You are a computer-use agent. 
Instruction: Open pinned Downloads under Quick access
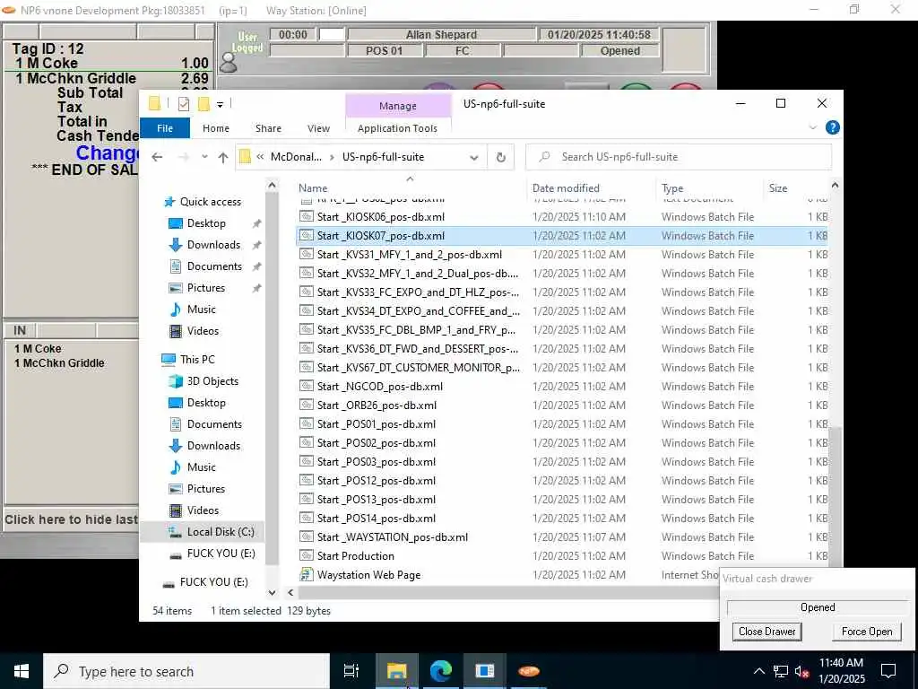pos(213,245)
